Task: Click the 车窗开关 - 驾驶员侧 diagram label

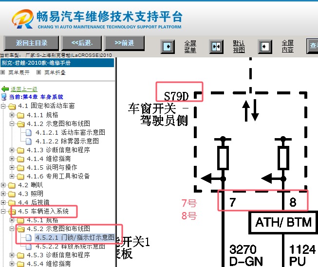Action: pos(158,114)
